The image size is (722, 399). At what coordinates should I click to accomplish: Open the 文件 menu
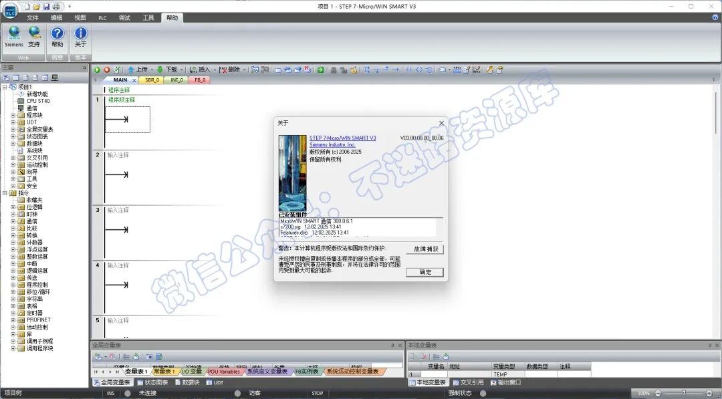coord(33,17)
